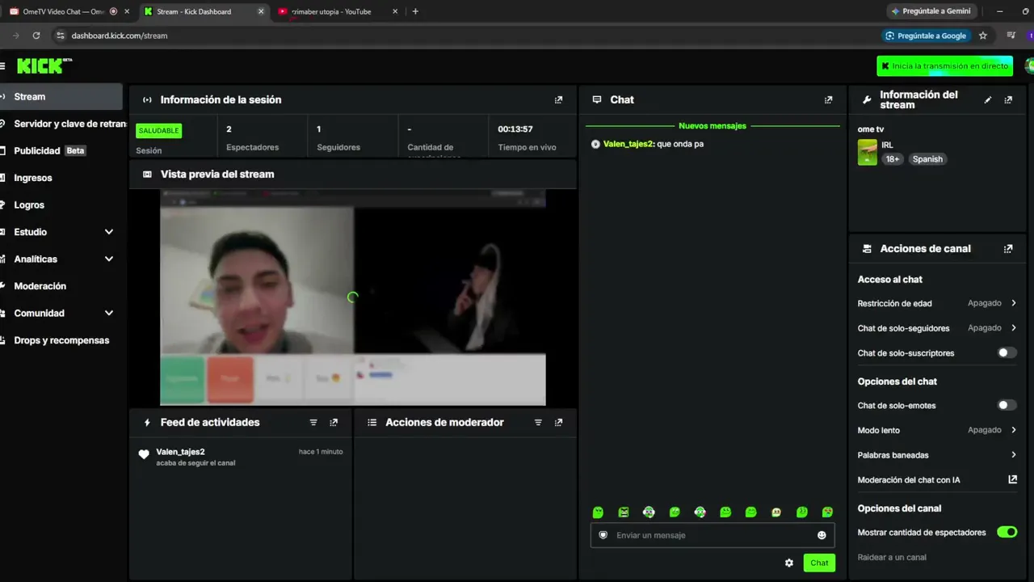Go to Ingresos in the sidebar
The image size is (1034, 582).
tap(61, 178)
